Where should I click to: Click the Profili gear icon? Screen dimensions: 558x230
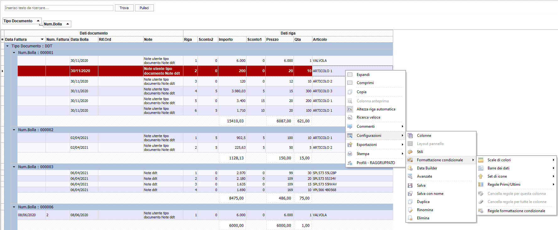point(350,163)
